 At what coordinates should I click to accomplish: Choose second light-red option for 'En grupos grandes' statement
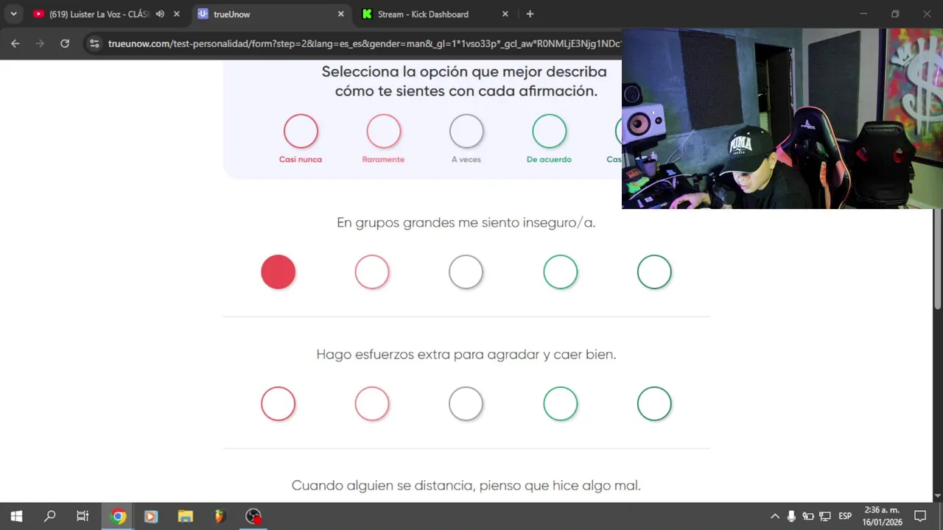click(x=372, y=272)
